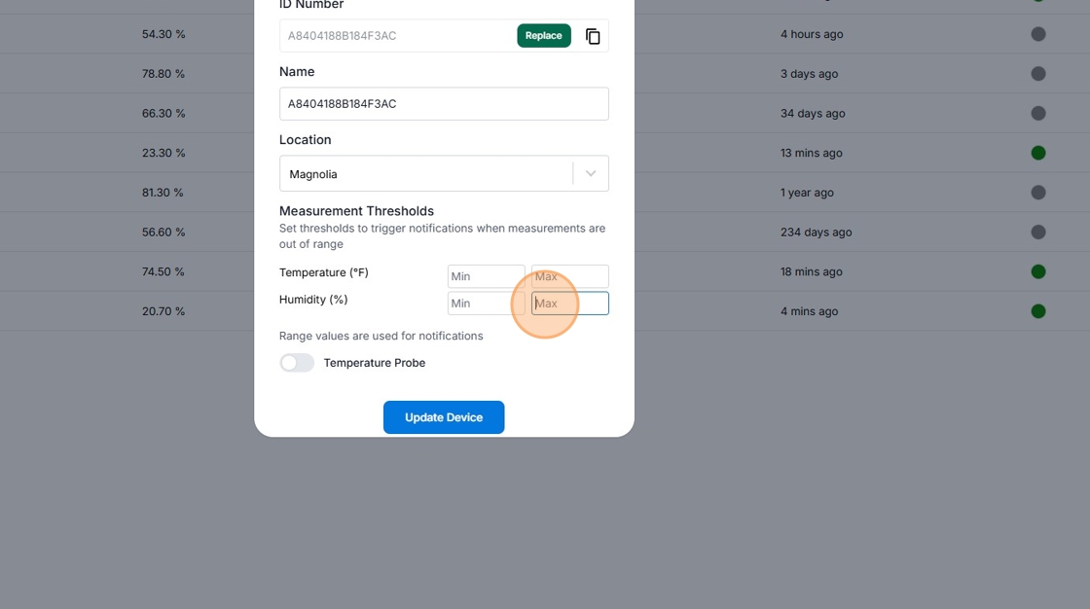Click gray status dot for 34 days ago row
Viewport: 1090px width, 609px height.
point(1037,114)
